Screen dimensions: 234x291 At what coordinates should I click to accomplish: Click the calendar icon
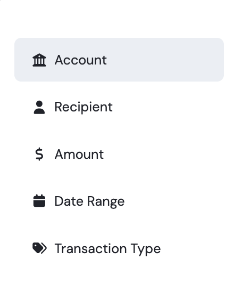39,200
